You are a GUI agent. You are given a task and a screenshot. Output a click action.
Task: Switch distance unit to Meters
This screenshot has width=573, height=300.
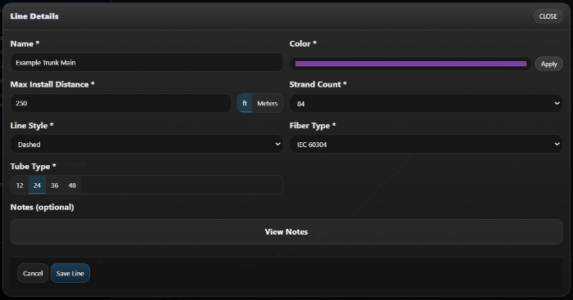[267, 103]
